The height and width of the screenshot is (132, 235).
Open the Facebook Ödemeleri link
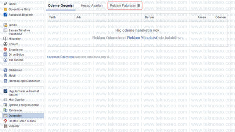pyautogui.click(x=60, y=57)
